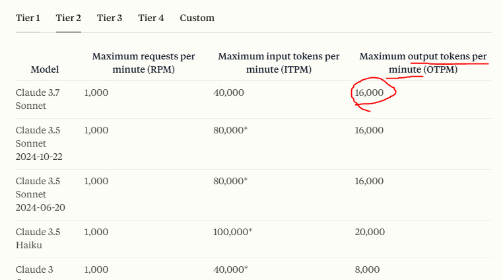This screenshot has width=503, height=280.
Task: Click the 1,000 RPM value for Claude 3.5 Haiku
Action: click(x=96, y=232)
